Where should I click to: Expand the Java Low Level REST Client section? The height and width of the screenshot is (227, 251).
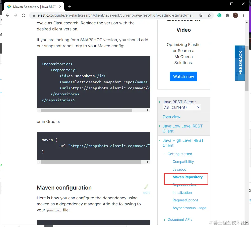tap(159, 126)
